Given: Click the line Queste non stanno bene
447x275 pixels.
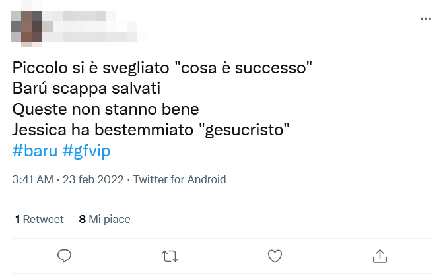Looking at the screenshot, I should point(106,108).
